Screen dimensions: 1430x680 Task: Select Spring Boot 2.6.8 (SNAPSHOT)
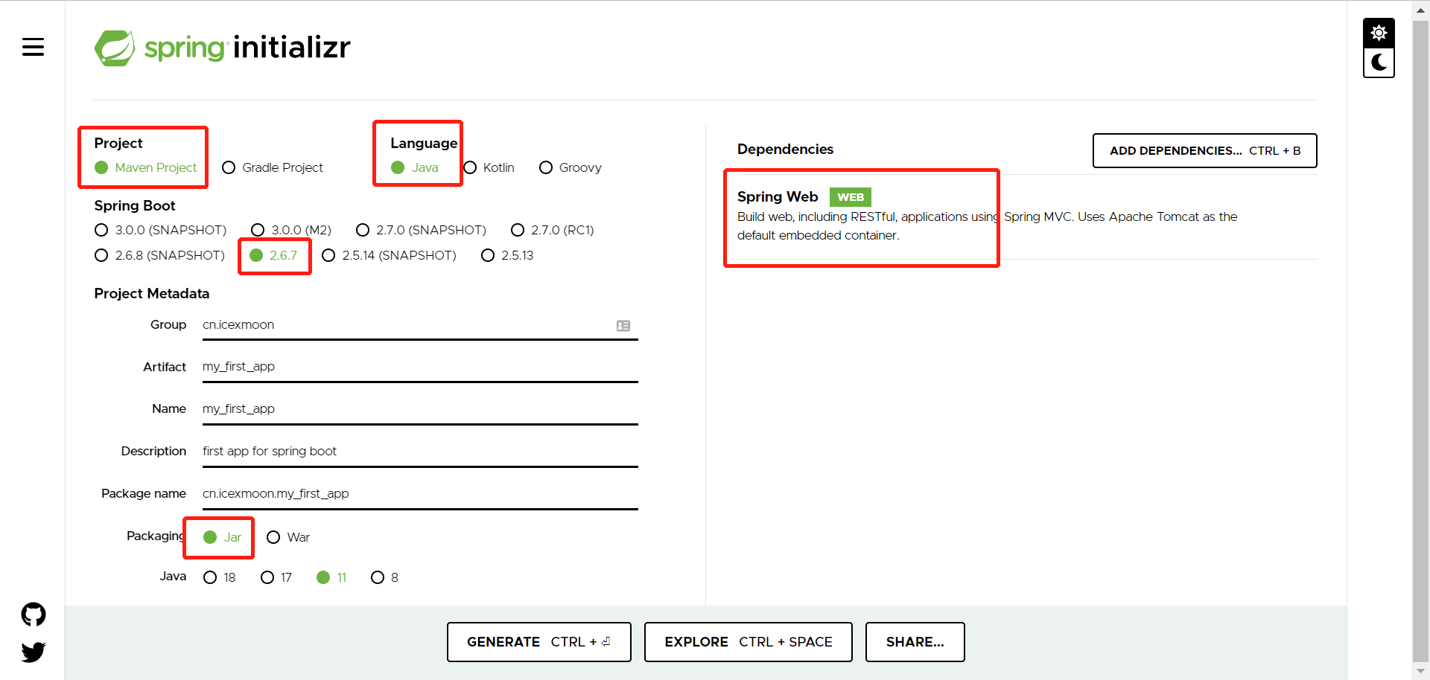pyautogui.click(x=160, y=255)
